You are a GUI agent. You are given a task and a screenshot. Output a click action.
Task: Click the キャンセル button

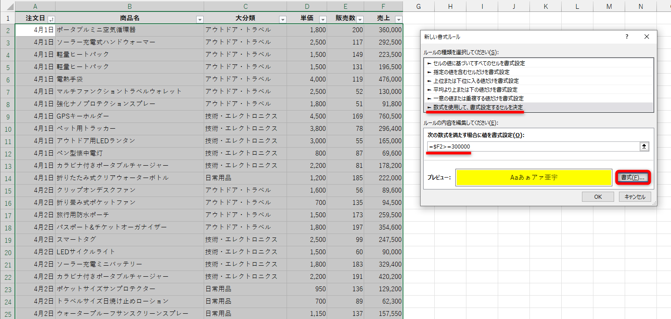pyautogui.click(x=634, y=197)
